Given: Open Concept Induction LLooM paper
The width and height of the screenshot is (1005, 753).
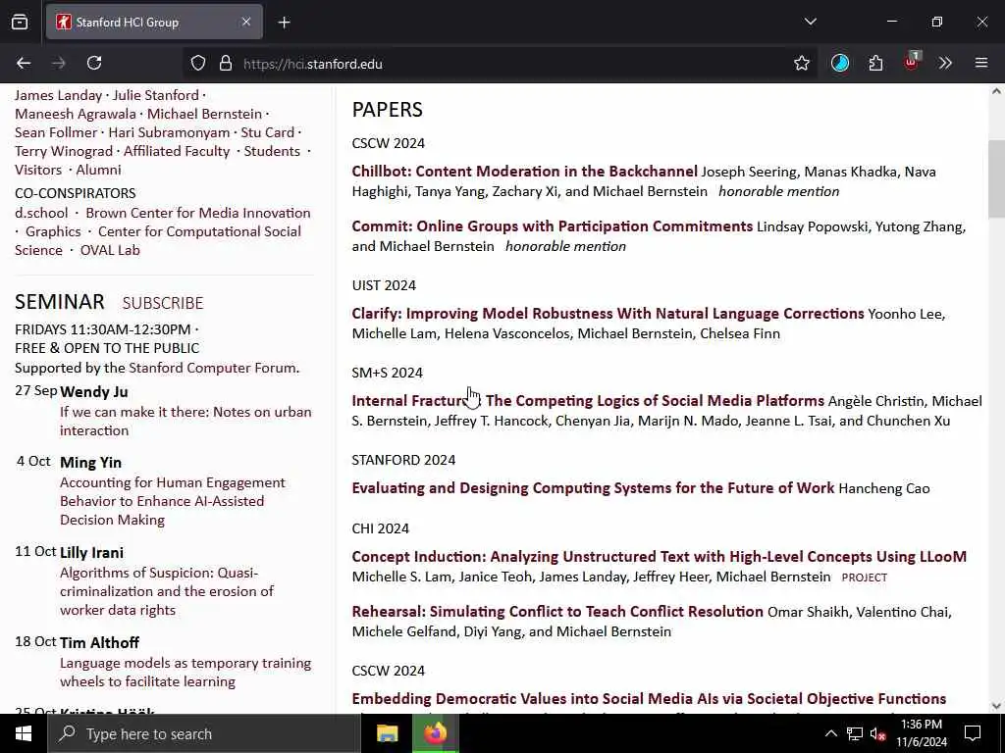Looking at the screenshot, I should [x=659, y=557].
